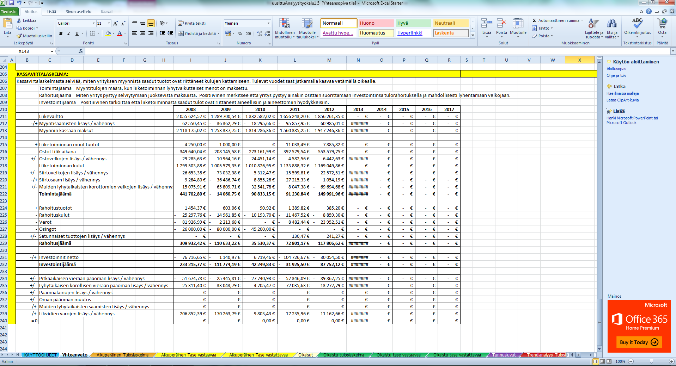Switch to Normal view in status bar
Viewport: 676px width, 366px height.
coord(596,361)
